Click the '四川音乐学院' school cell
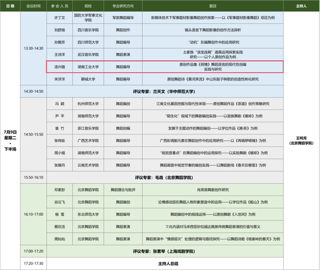 (x=88, y=30)
